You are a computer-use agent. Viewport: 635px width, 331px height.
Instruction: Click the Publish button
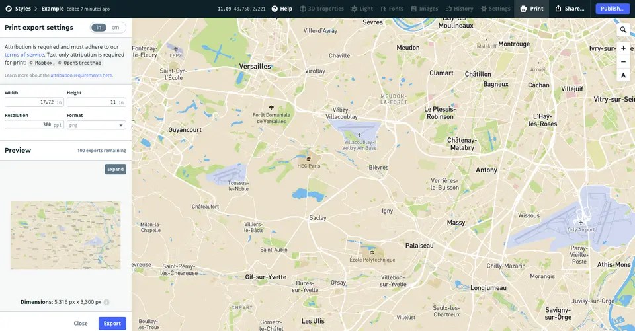tap(613, 9)
